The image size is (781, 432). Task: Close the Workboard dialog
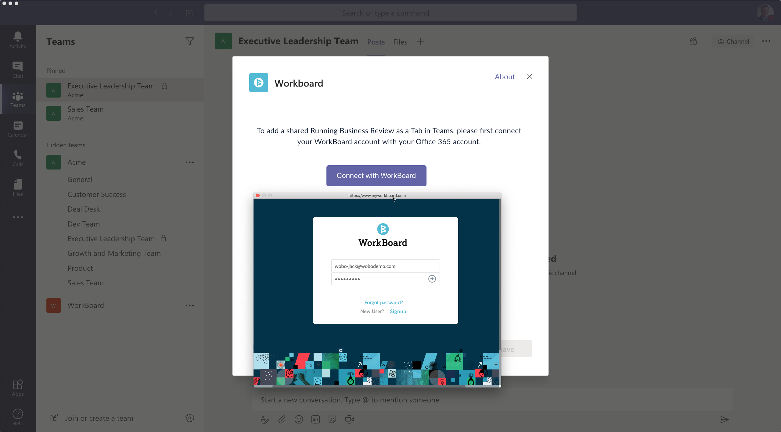pos(530,77)
